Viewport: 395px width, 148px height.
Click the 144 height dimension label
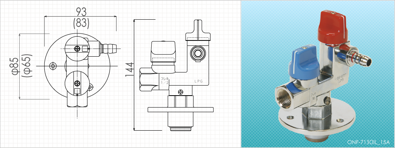pyautogui.click(x=130, y=69)
